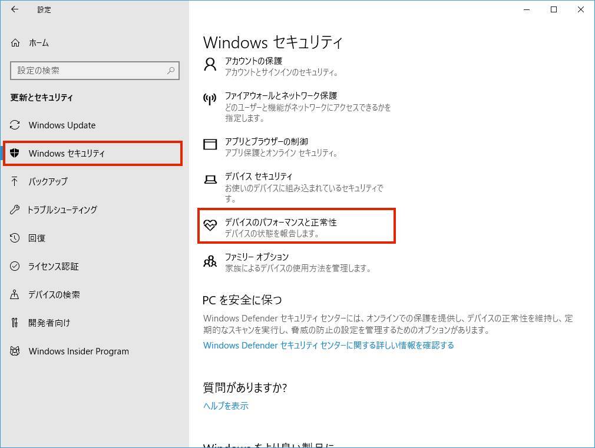This screenshot has height=448, width=595.
Task: Click デバイスの状態を報告します description
Action: [x=272, y=234]
